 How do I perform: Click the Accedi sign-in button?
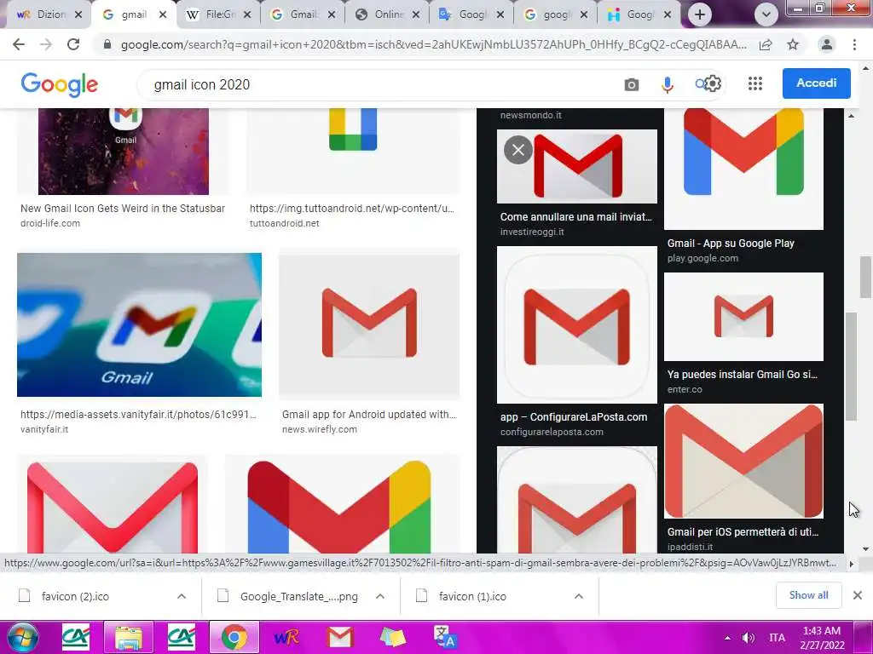816,83
